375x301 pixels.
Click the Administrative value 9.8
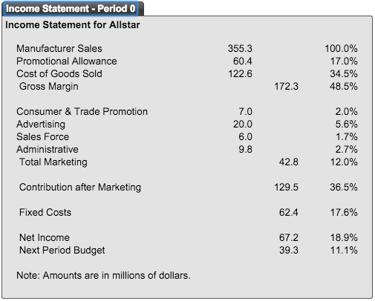(245, 149)
